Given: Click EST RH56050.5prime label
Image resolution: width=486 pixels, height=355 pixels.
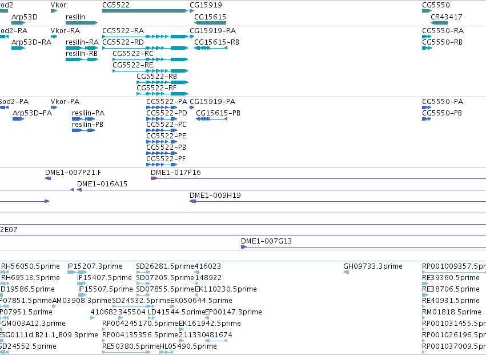Looking at the screenshot, I should click(30, 266).
